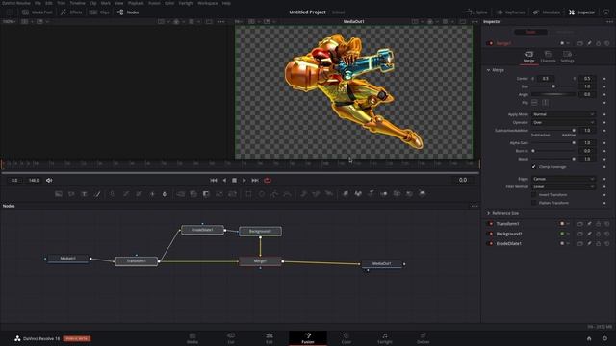Image resolution: width=616 pixels, height=346 pixels.
Task: Play the composition forward
Action: tap(244, 180)
